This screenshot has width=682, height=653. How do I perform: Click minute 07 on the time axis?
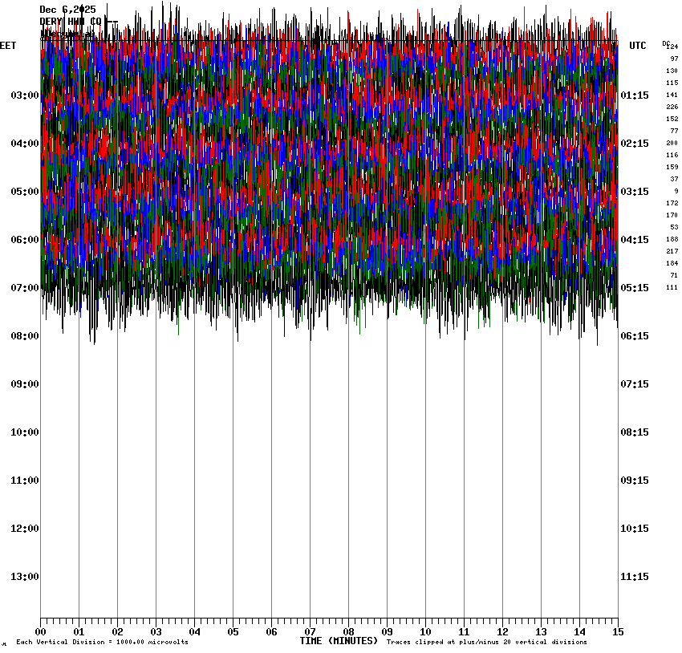310,631
